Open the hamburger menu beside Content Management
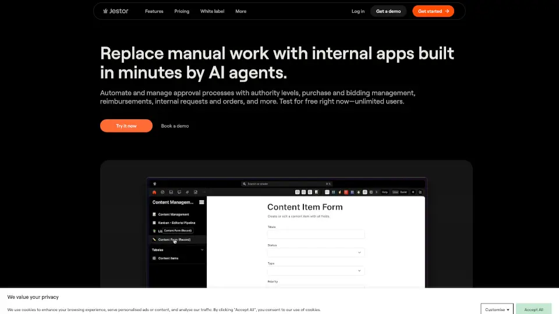 [201, 202]
